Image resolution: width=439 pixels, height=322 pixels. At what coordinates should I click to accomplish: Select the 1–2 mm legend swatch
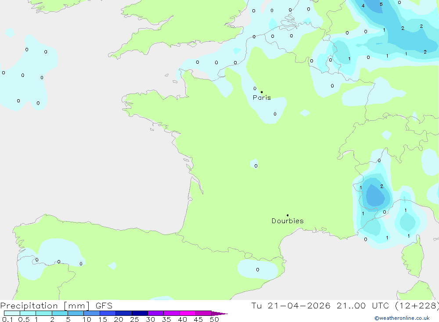[x=43, y=313]
